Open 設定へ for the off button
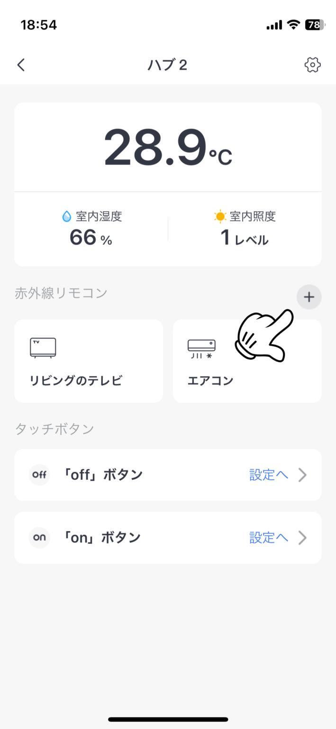This screenshot has width=336, height=729. 268,475
